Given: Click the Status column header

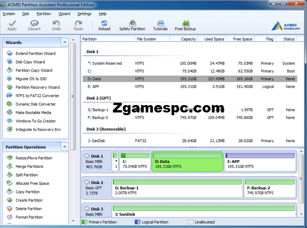Looking at the screenshot, I should (x=286, y=39).
